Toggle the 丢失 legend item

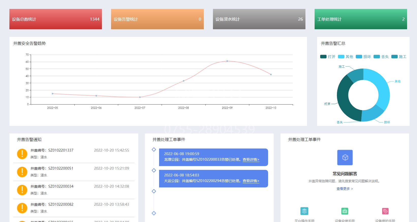tap(381, 56)
